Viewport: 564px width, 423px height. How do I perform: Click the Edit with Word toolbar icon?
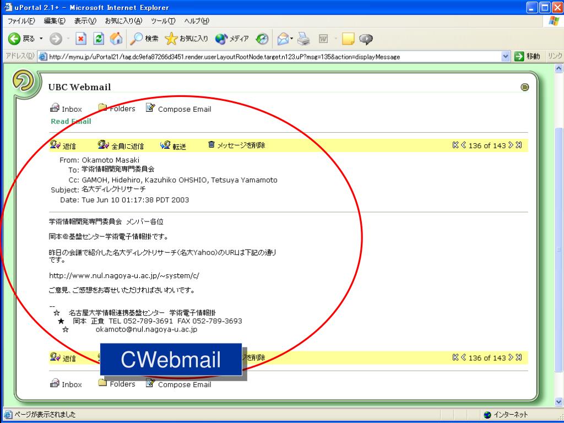tap(323, 39)
